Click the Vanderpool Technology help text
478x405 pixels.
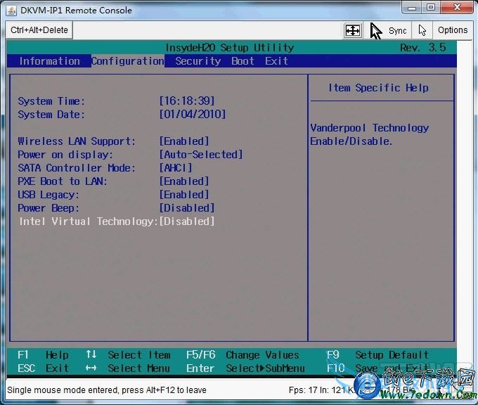pyautogui.click(x=370, y=134)
